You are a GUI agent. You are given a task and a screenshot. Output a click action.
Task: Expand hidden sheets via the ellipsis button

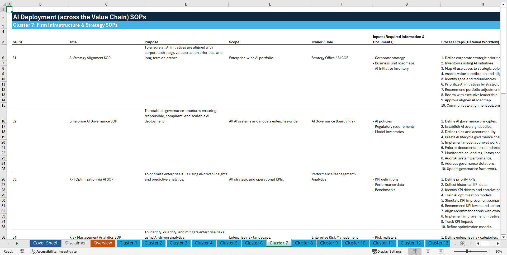coord(454,243)
